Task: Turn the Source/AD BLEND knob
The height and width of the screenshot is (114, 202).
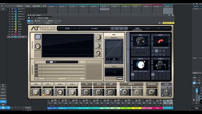Action: pyautogui.click(x=166, y=92)
